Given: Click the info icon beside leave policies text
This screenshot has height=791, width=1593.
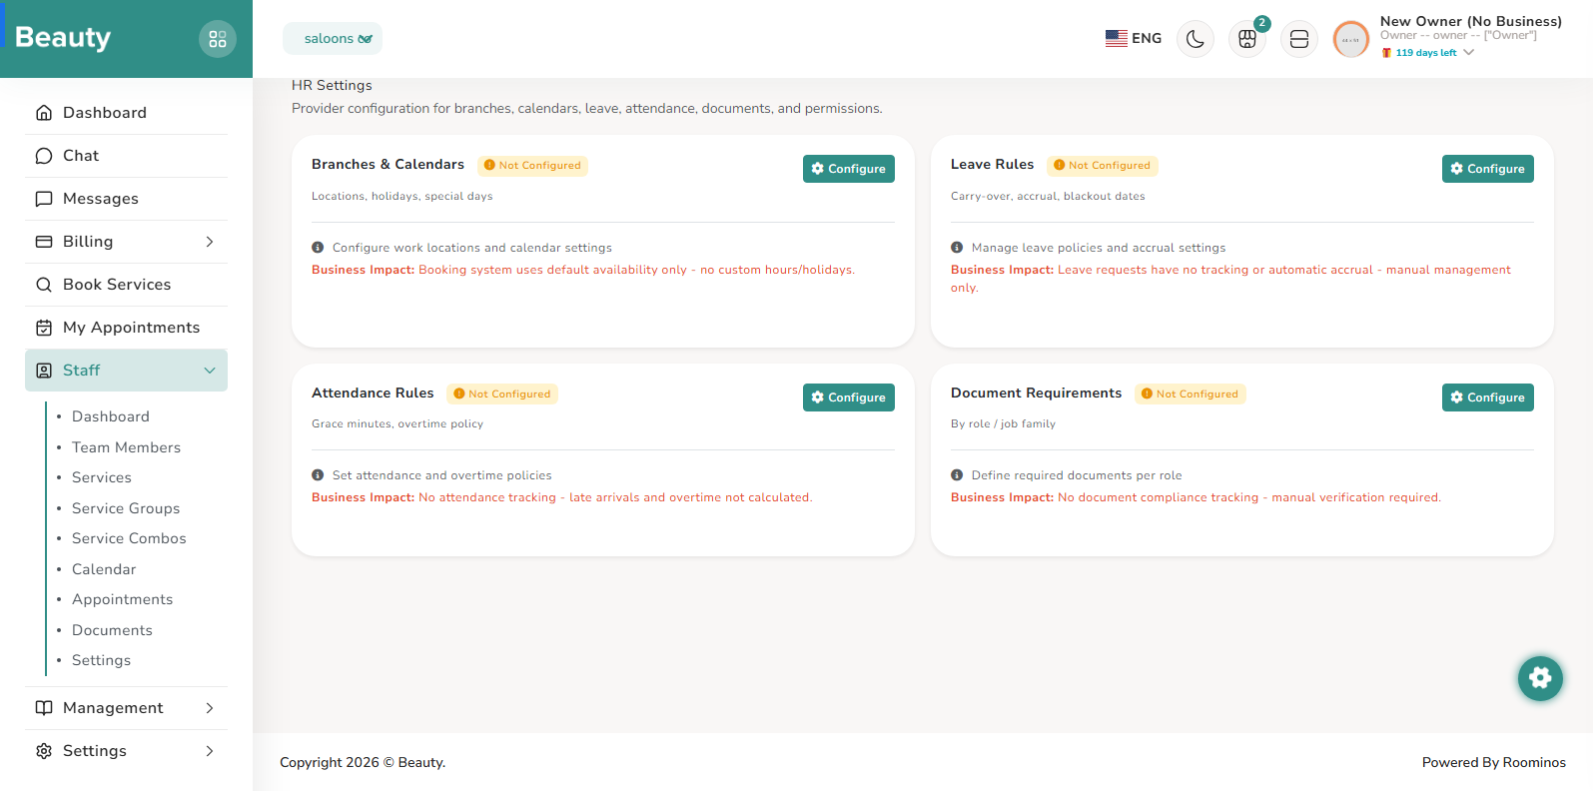Looking at the screenshot, I should tap(957, 248).
